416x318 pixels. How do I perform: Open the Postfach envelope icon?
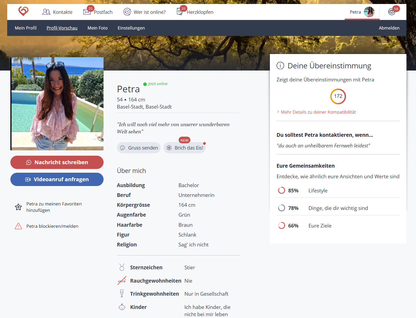click(87, 12)
